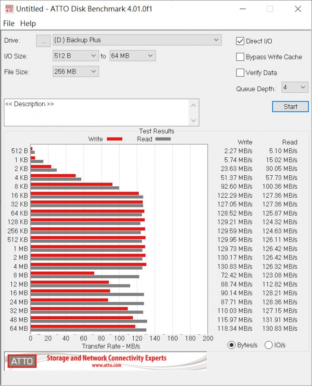Close the ATTO Disk Benchmark window
The height and width of the screenshot is (386, 312).
(298, 9)
